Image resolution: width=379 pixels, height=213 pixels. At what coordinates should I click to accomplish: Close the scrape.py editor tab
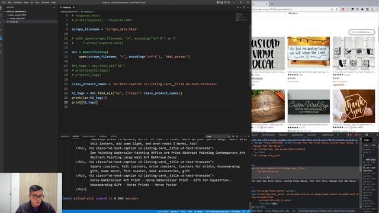pos(73,8)
